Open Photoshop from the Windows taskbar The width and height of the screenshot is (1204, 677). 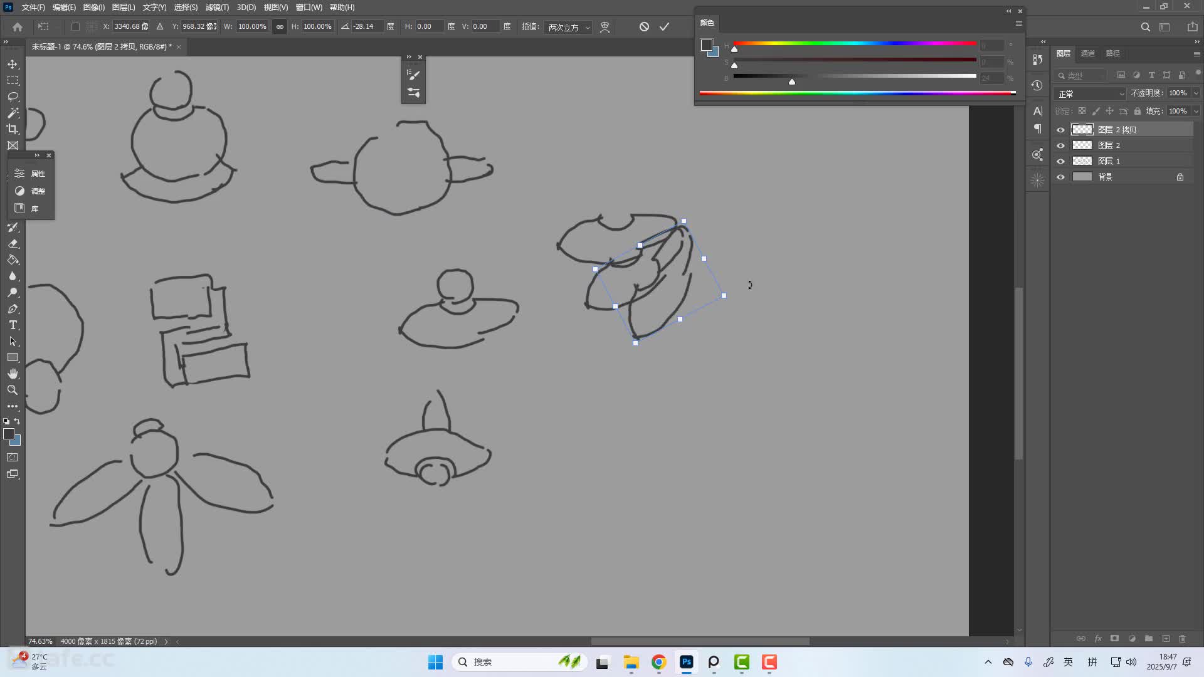click(x=686, y=662)
